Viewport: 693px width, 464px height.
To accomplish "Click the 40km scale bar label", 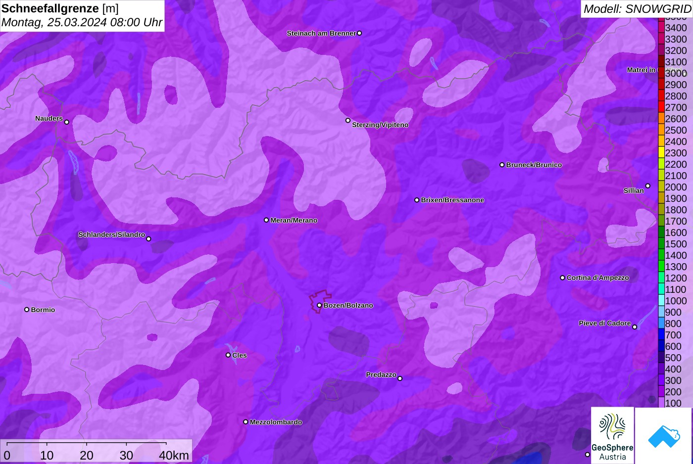I will click(x=174, y=455).
